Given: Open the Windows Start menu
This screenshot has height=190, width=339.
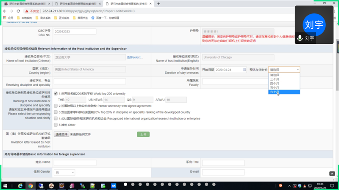Looking at the screenshot, I should coord(5,186).
